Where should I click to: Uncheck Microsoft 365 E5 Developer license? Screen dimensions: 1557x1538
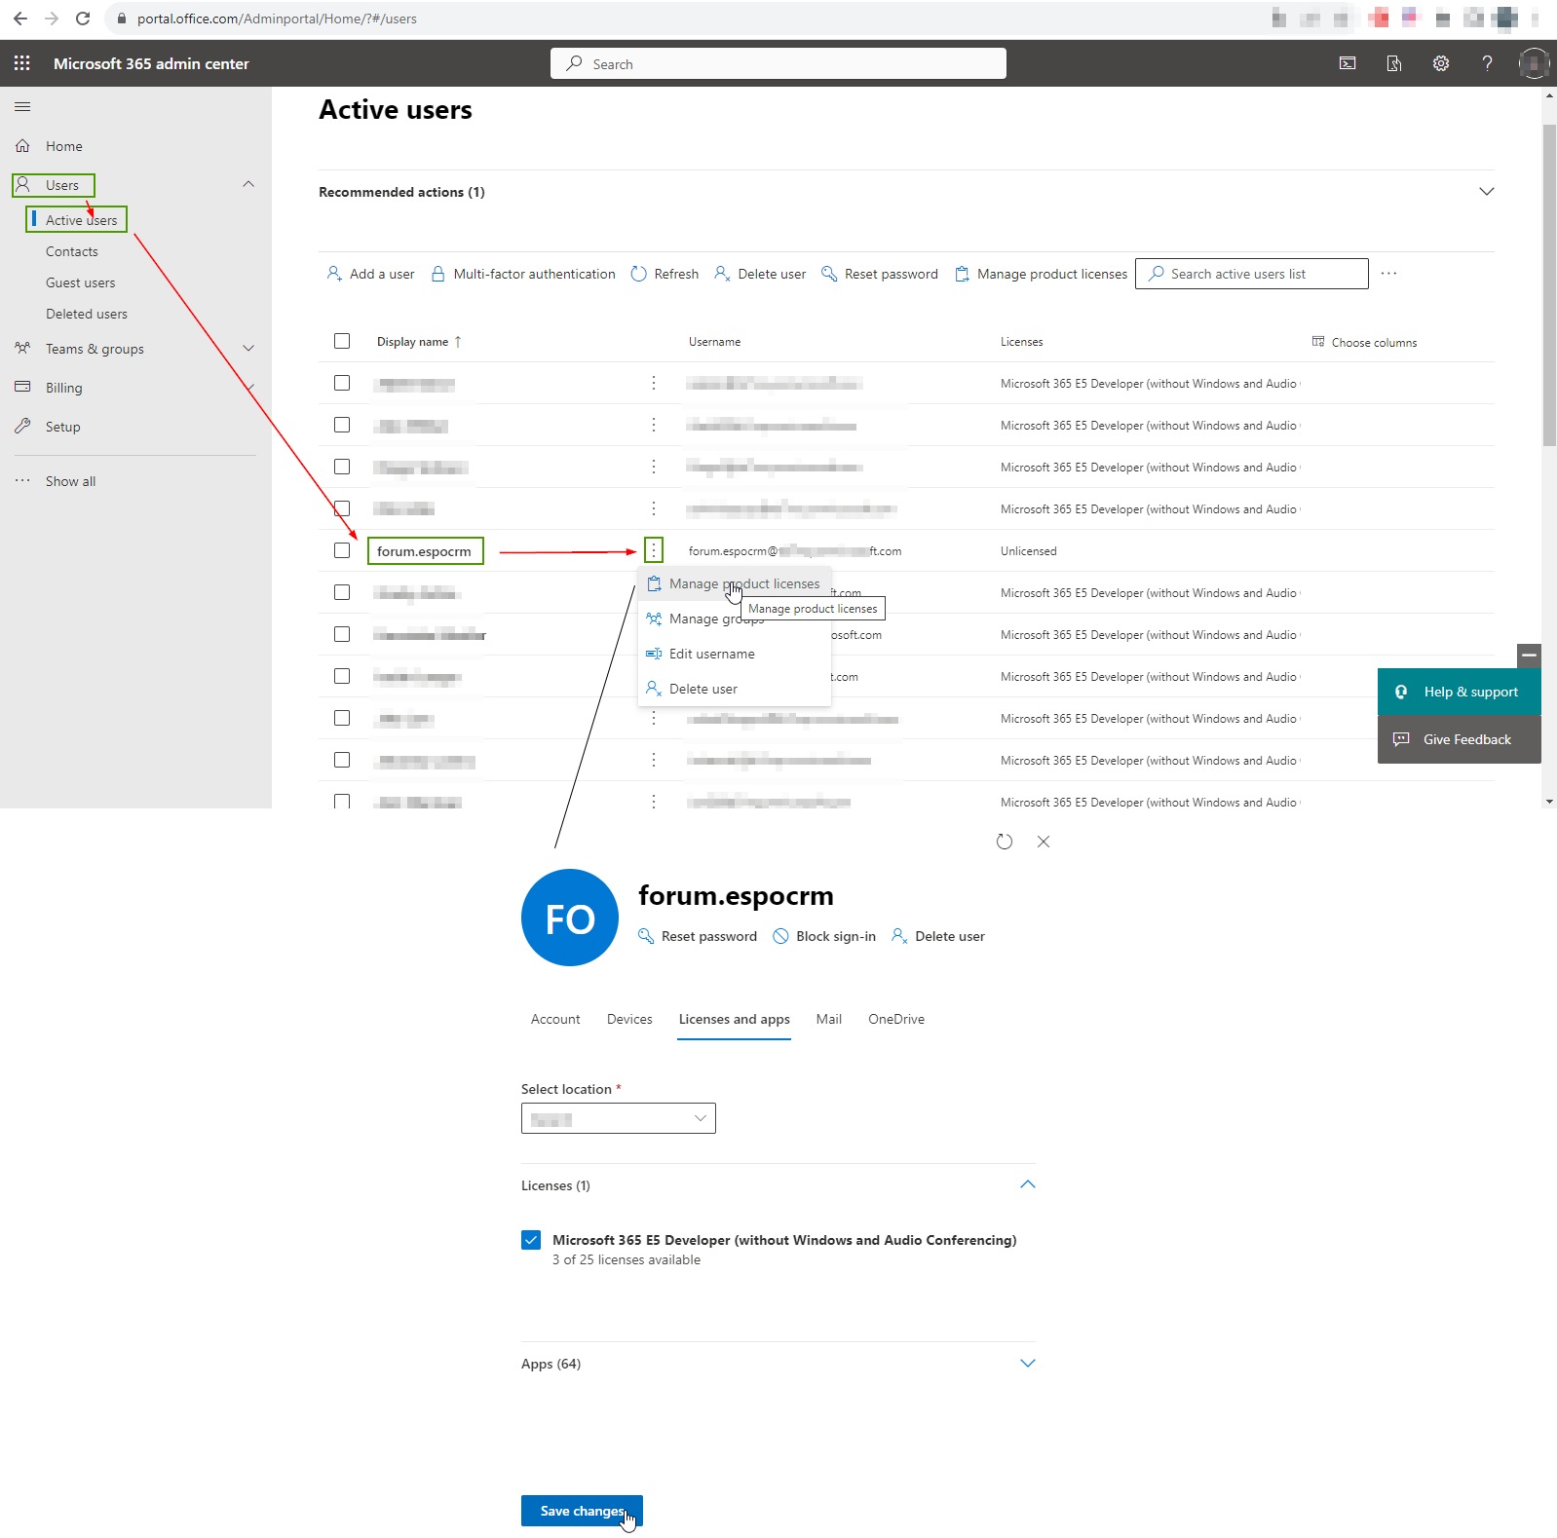[x=531, y=1240]
